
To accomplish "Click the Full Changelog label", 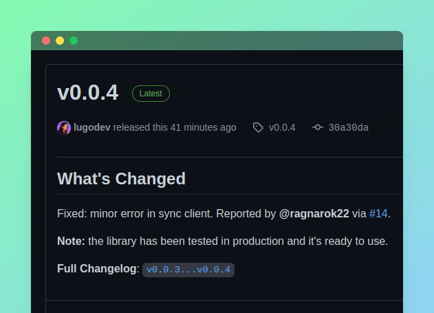I will (96, 269).
